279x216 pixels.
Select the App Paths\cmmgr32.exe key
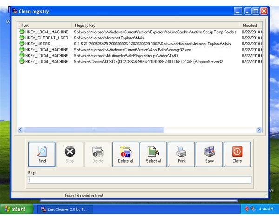click(x=133, y=50)
